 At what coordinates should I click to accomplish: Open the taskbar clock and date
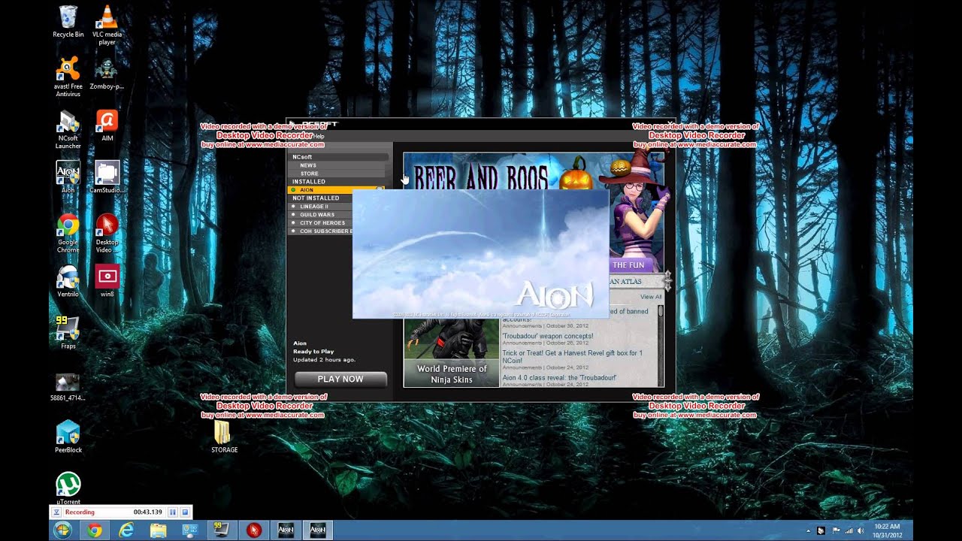tap(888, 530)
